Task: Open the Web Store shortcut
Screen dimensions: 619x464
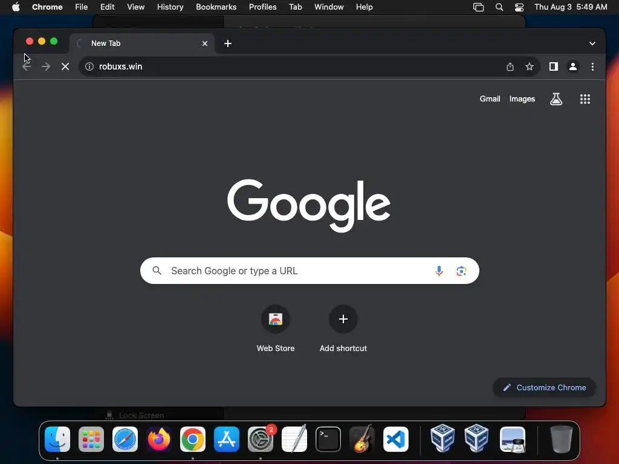Action: [x=276, y=329]
